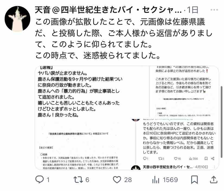The image size is (224, 191).
Task: Open the left embedded 【速報】 screenshot image
Action: coord(85,118)
